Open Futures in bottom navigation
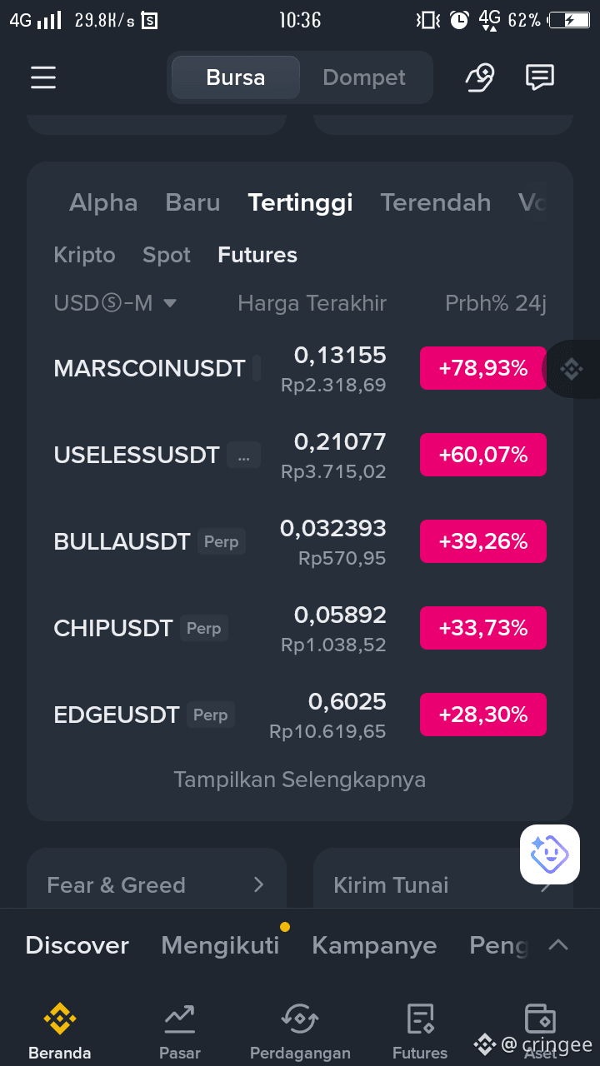 420,1032
